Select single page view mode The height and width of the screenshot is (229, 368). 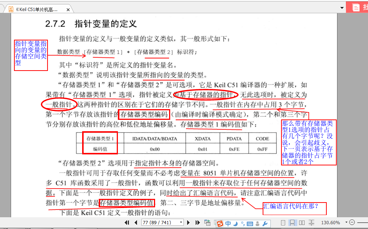point(283,222)
